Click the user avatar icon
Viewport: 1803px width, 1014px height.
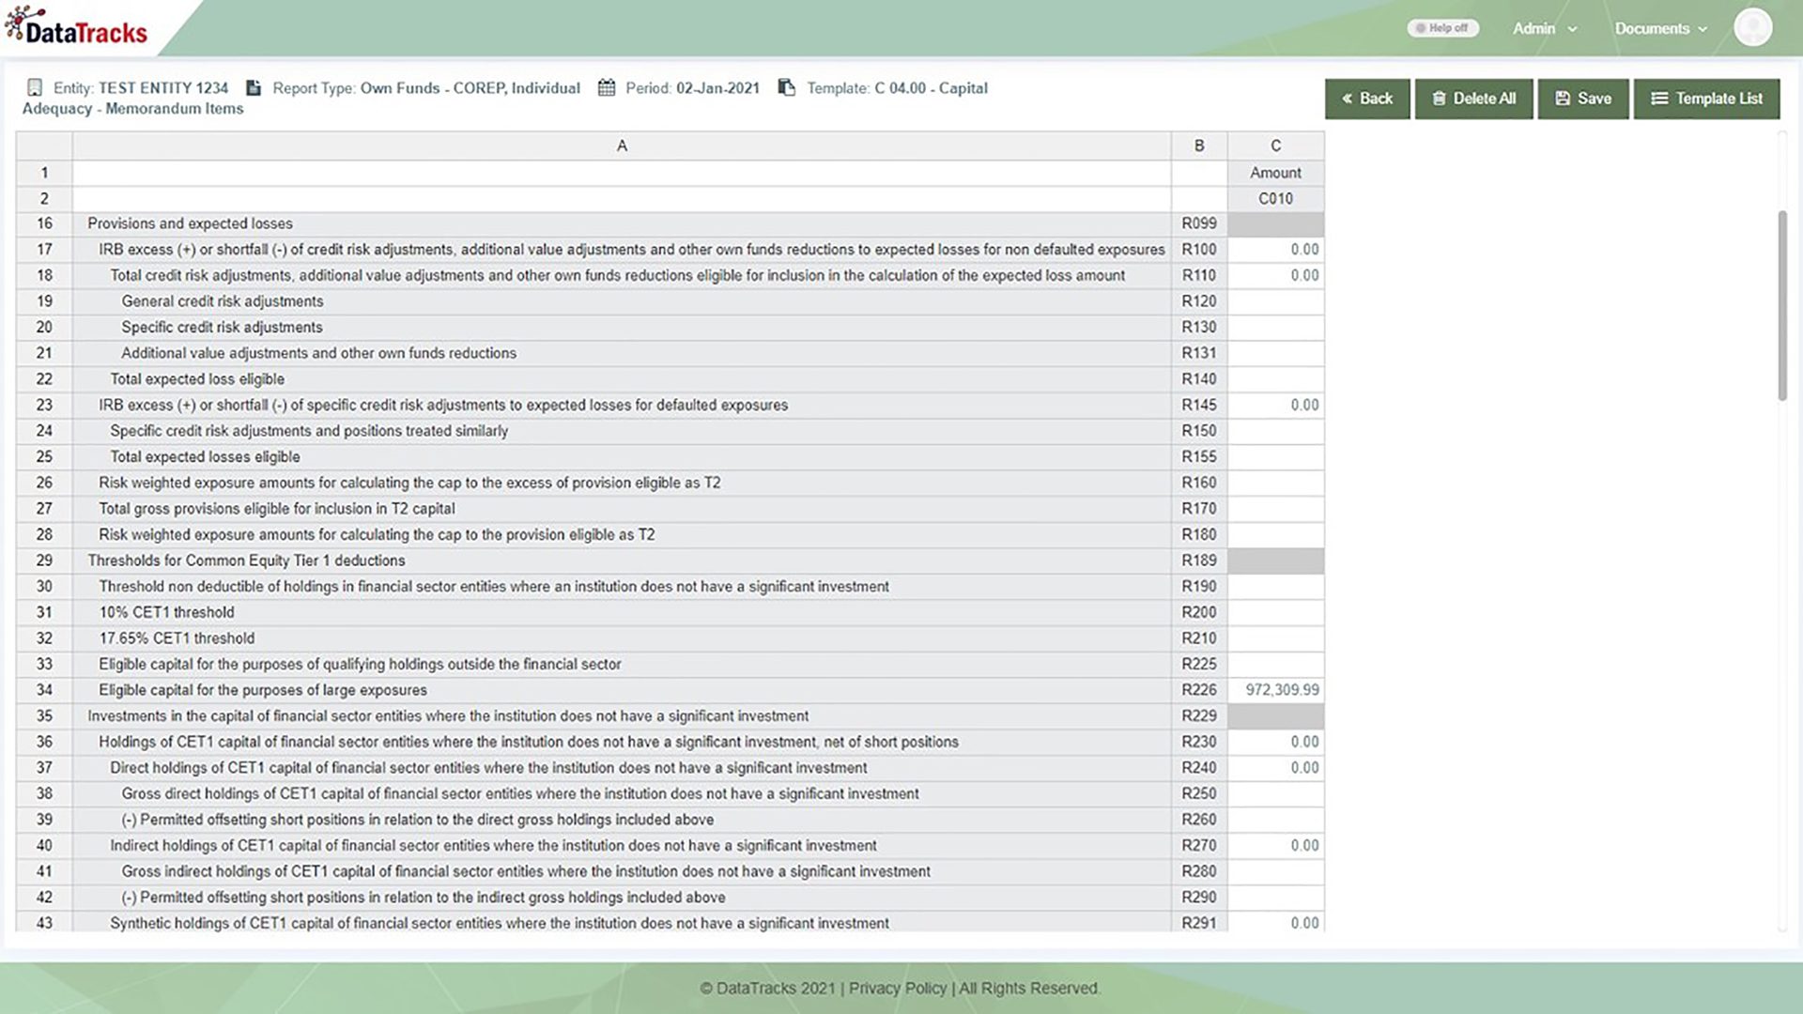point(1752,27)
